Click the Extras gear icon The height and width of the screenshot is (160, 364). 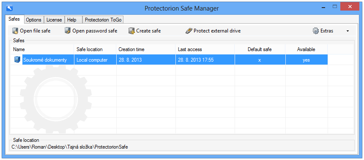click(x=316, y=31)
